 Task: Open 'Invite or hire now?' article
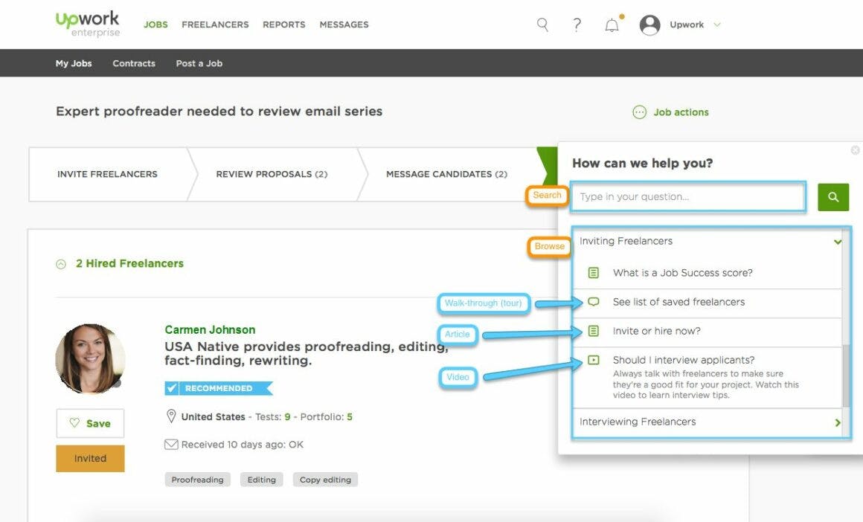click(x=657, y=331)
